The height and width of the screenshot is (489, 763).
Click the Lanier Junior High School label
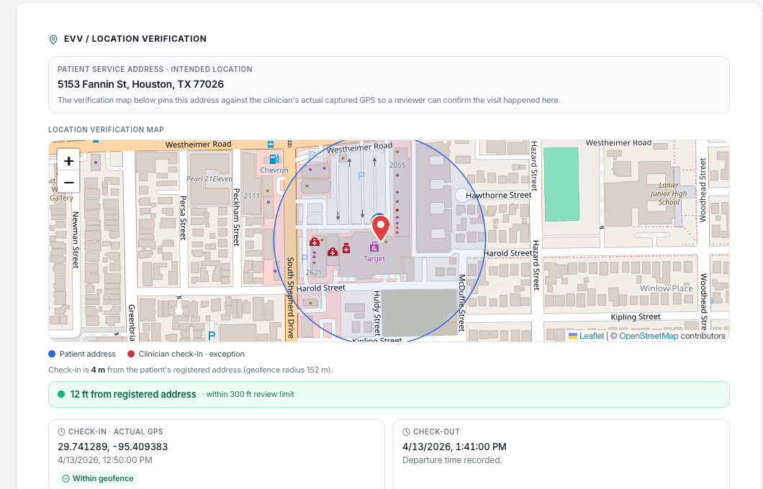669,193
